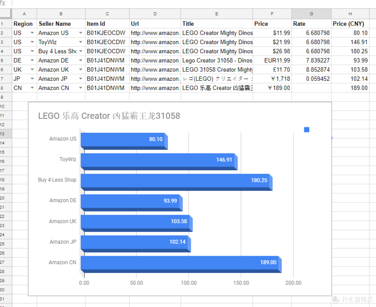Select rate cell 0.059452

[312, 79]
